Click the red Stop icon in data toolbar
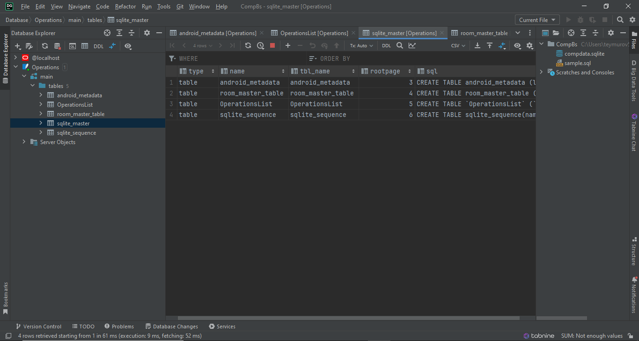Viewport: 639px width, 341px height. click(x=272, y=45)
